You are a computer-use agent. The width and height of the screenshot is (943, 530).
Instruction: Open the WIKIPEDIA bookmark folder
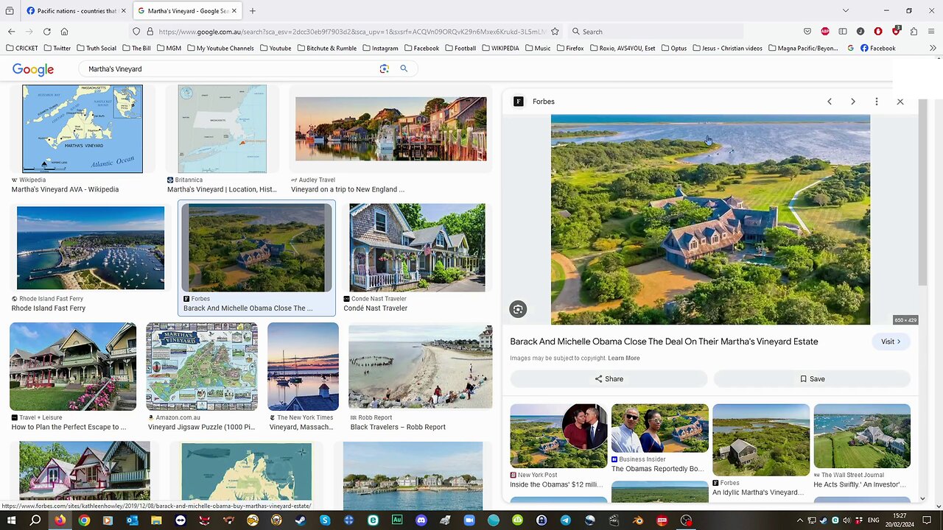coord(500,48)
